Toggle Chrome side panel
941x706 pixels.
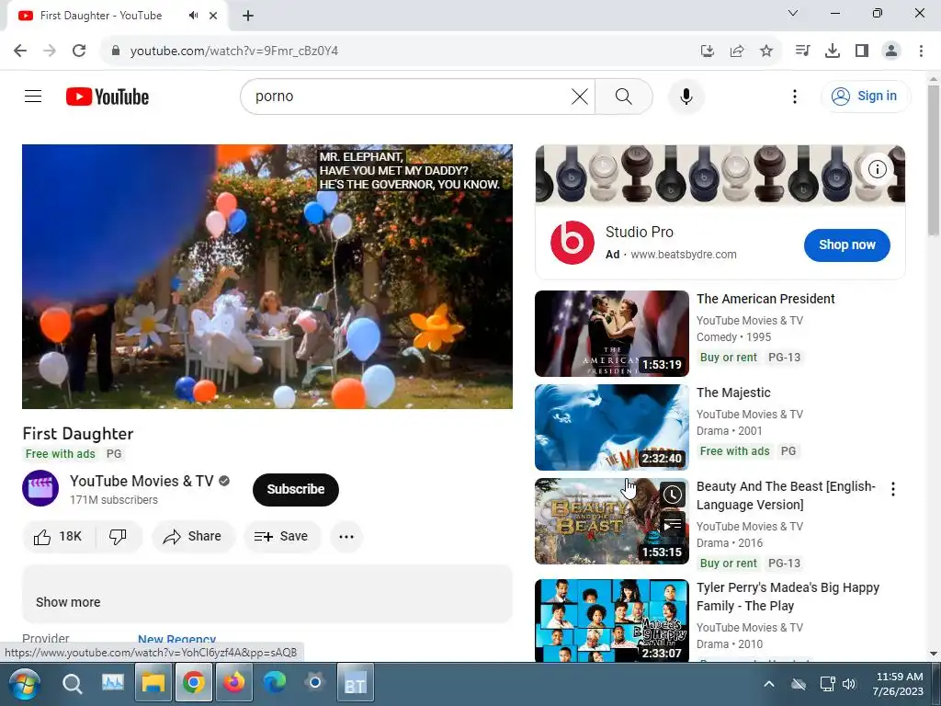(862, 51)
